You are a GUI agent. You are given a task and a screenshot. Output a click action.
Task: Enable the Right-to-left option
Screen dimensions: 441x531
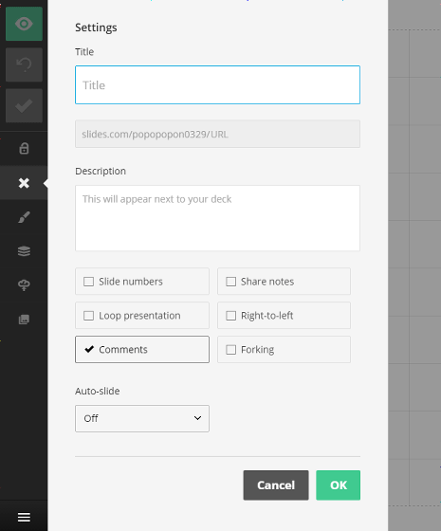pos(284,315)
